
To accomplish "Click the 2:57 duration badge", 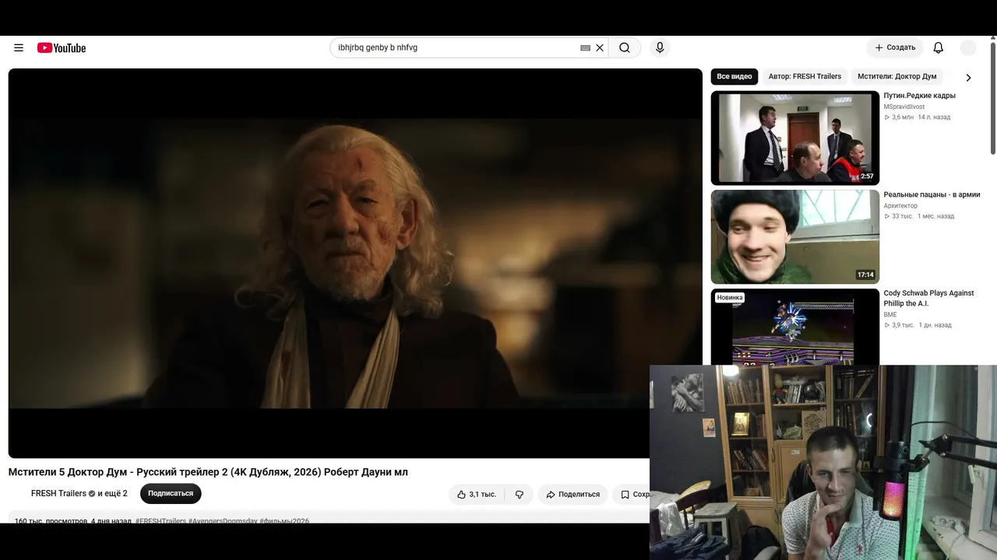I will 867,177.
